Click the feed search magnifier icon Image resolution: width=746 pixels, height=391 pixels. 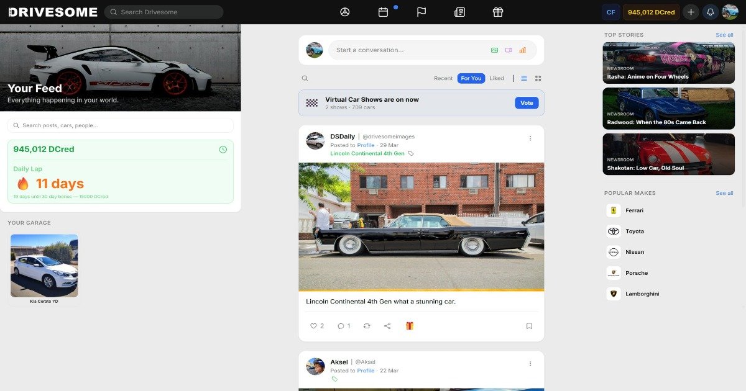point(305,78)
